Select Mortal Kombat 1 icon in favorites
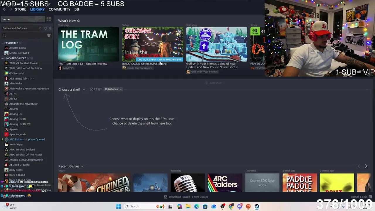The height and width of the screenshot is (211, 375). click(6, 53)
